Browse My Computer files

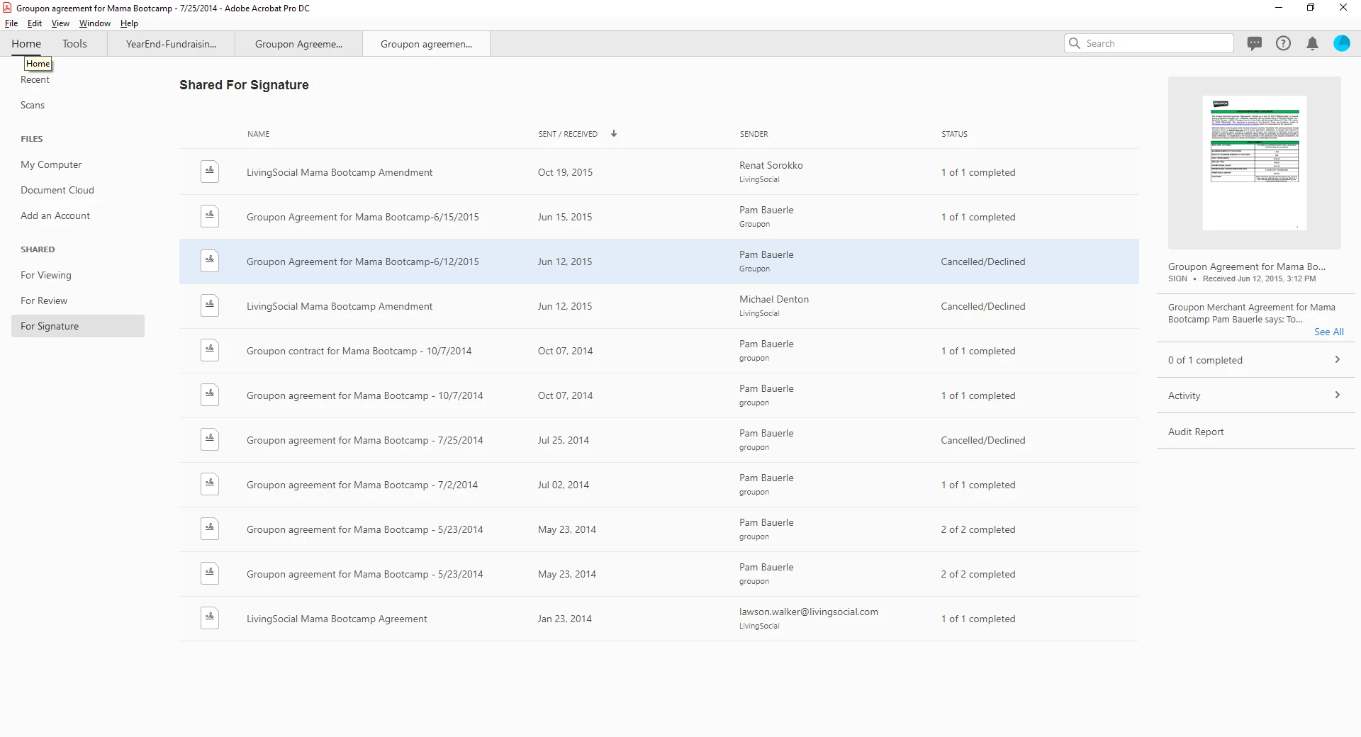(x=51, y=164)
